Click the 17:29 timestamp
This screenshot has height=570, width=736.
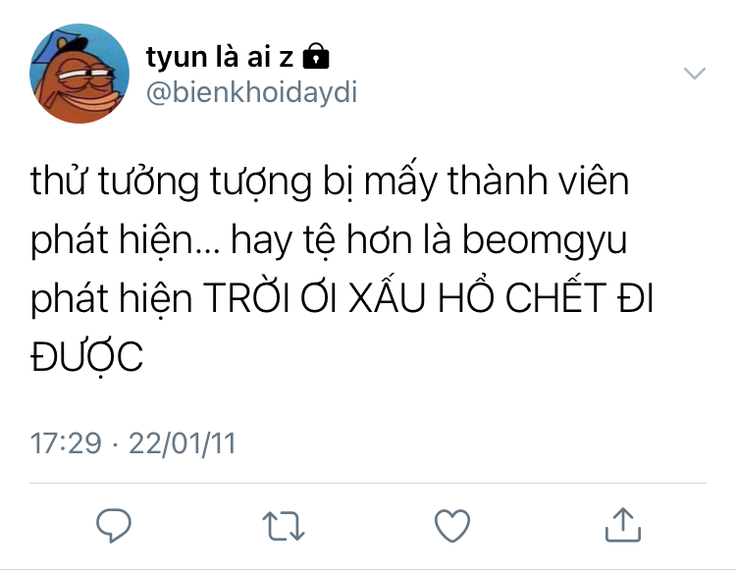[x=66, y=442]
